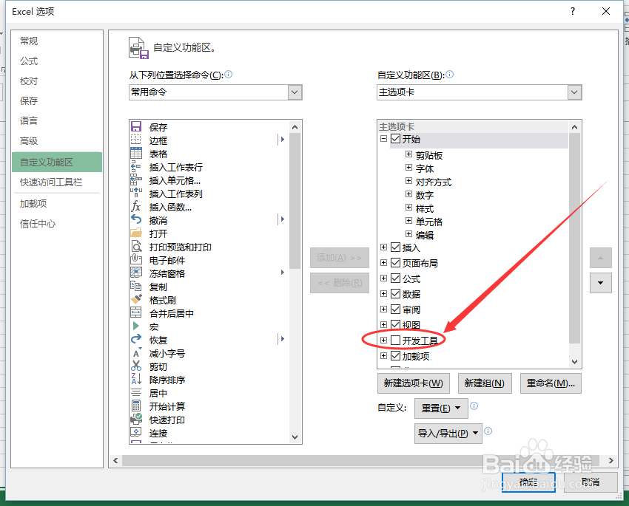
Task: Open the 常用命令 dropdown
Action: pos(295,92)
